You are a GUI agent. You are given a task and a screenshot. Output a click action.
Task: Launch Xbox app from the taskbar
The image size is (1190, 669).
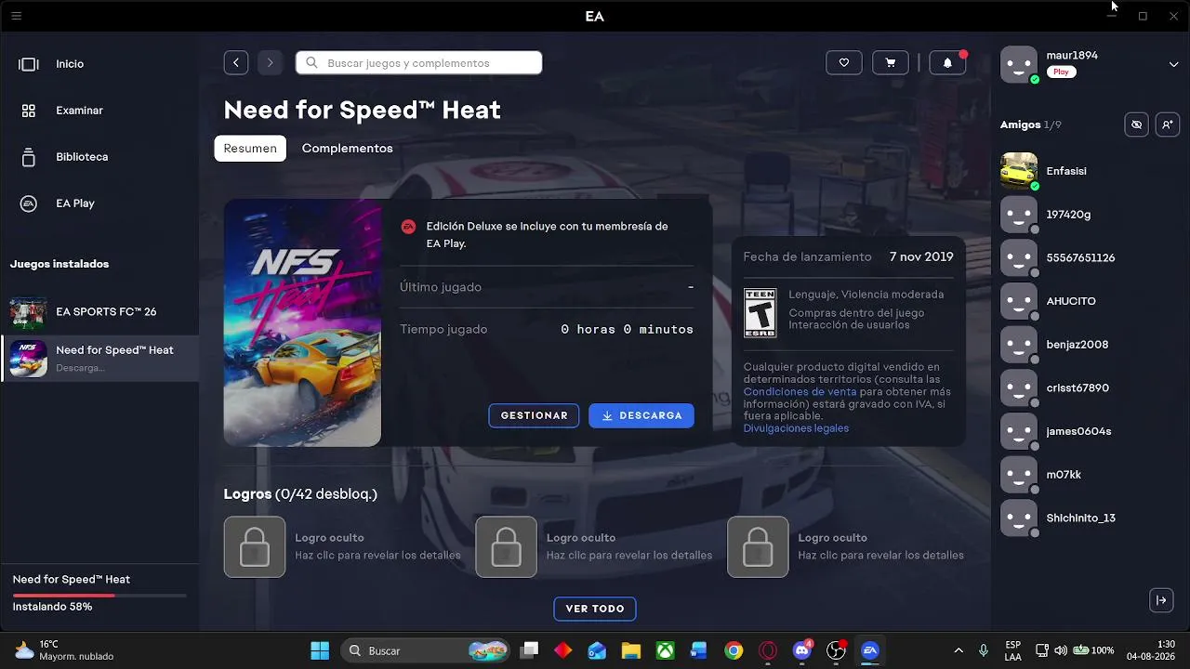[x=666, y=650]
